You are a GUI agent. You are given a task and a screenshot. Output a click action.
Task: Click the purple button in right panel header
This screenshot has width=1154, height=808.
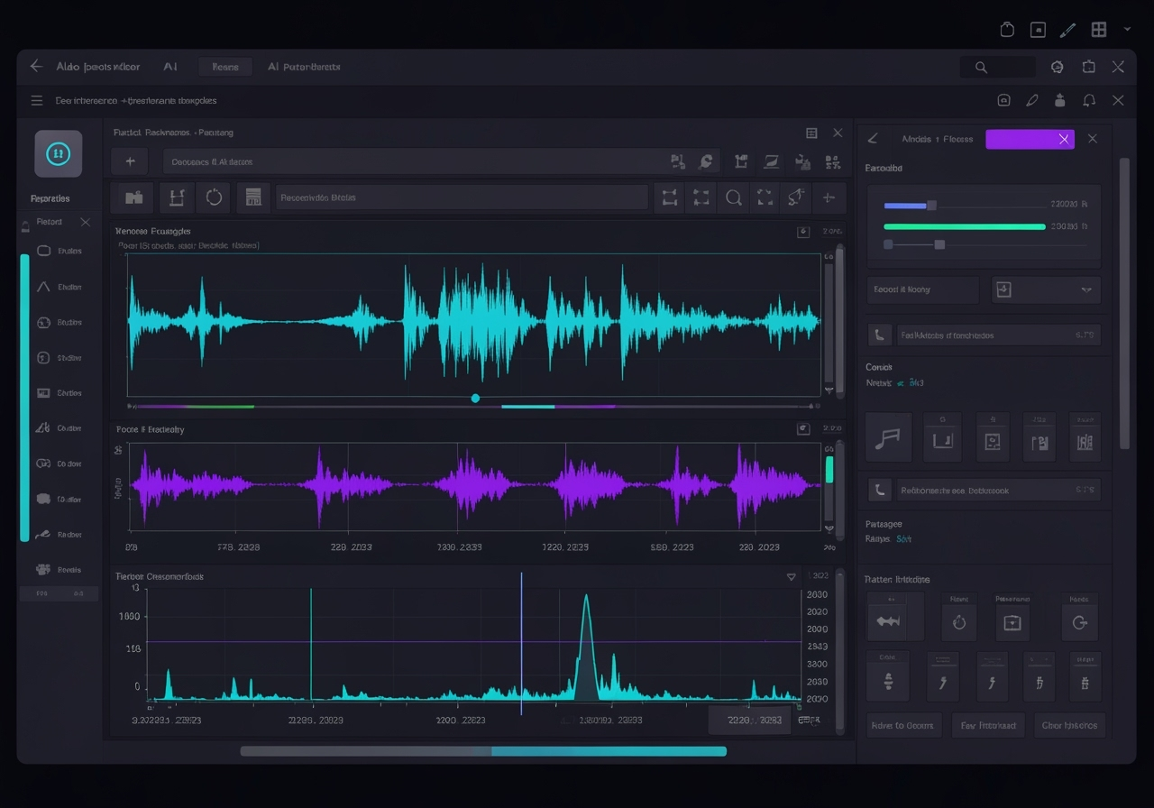pos(1029,139)
